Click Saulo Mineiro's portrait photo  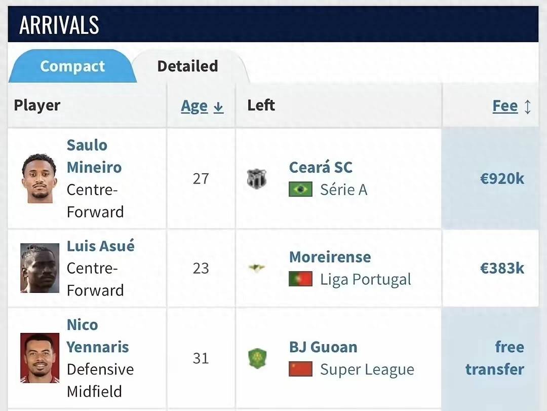39,178
